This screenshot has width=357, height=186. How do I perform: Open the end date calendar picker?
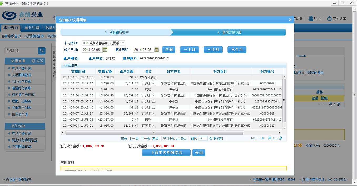pos(156,50)
